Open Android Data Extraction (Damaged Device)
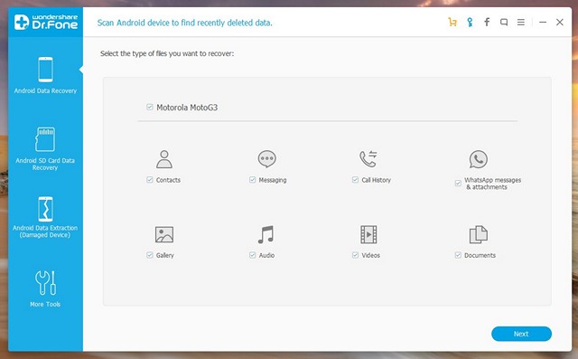578x359 pixels. click(45, 217)
